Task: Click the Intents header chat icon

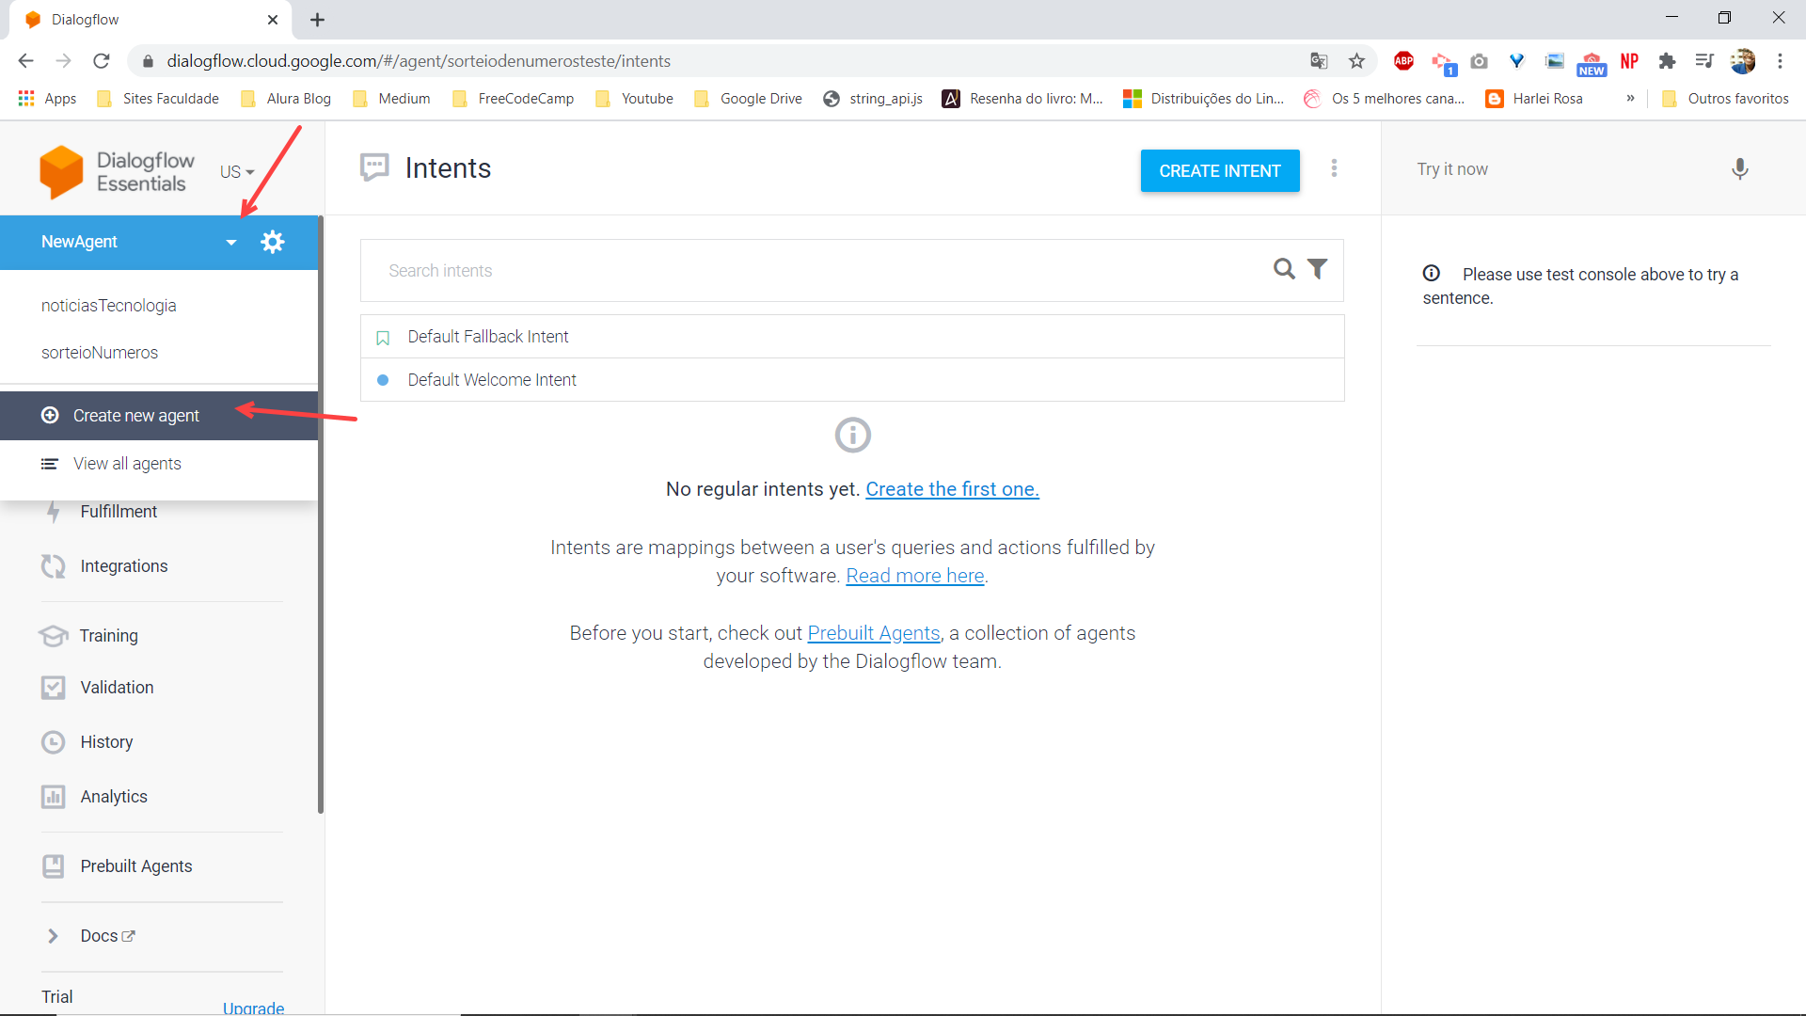Action: 374,167
